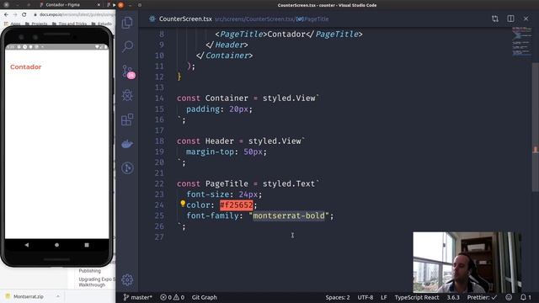
Task: Open Problems via errors and warnings count
Action: click(x=172, y=297)
